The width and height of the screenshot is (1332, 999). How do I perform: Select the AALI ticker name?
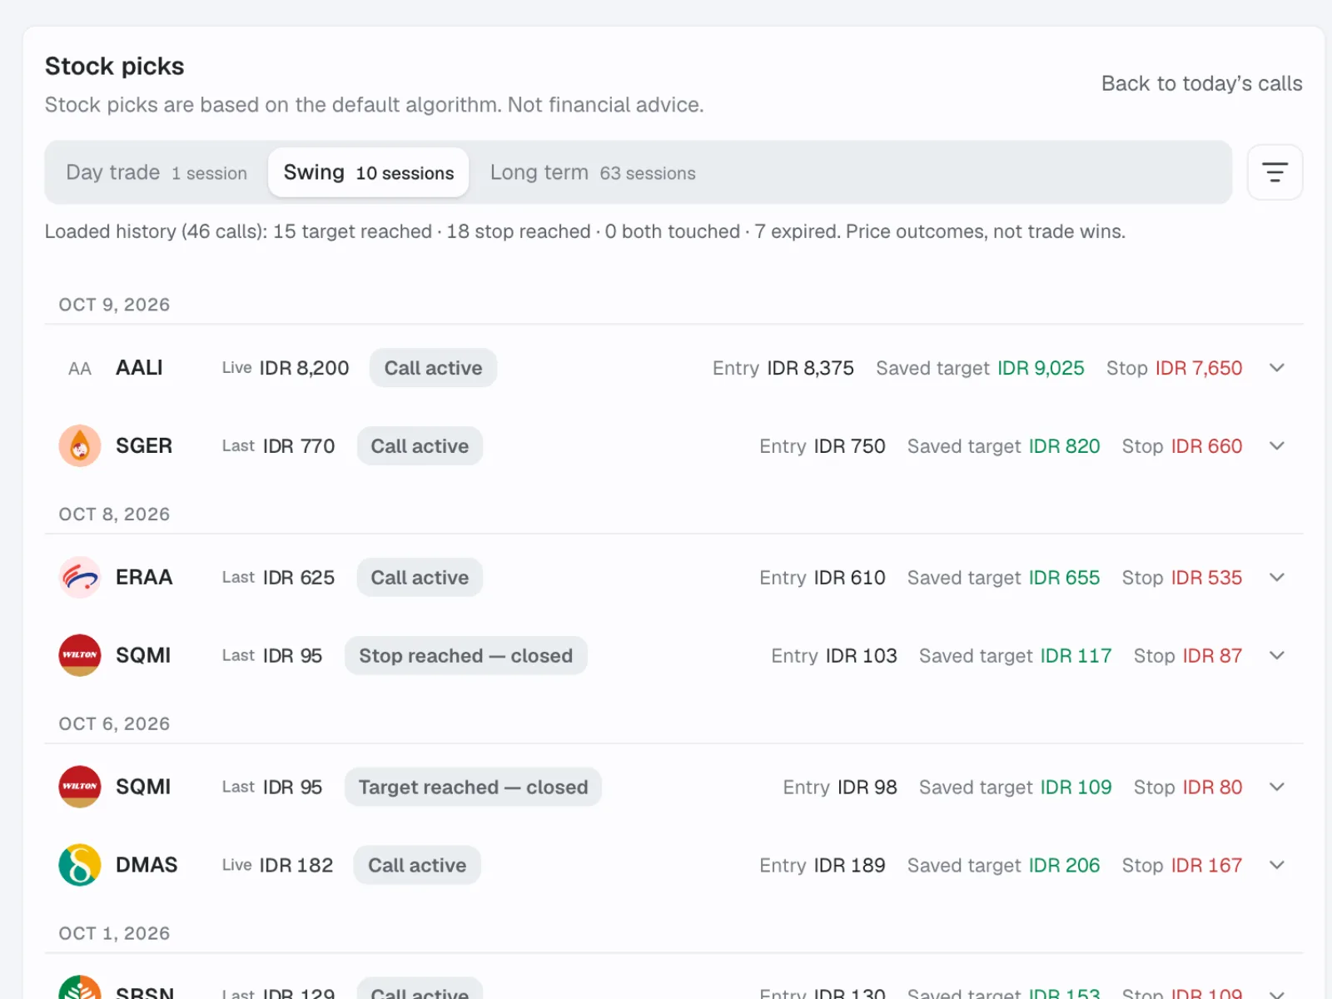coord(139,368)
